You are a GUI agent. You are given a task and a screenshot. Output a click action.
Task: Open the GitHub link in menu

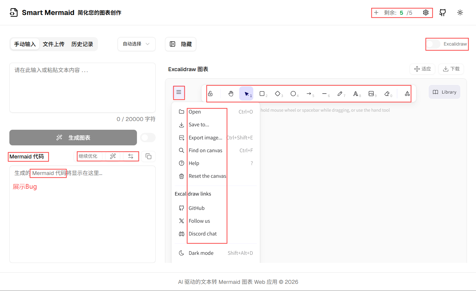(216, 208)
